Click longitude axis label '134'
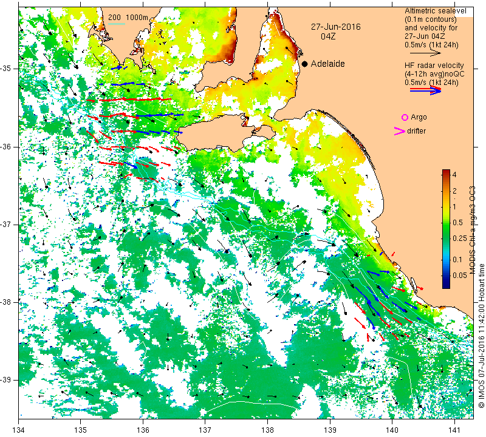The width and height of the screenshot is (486, 437). (x=18, y=430)
